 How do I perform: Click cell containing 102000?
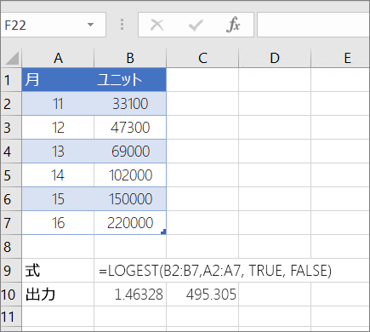click(130, 175)
